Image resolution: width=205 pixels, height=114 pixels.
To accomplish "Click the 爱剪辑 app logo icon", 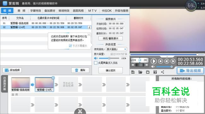I will [x=5, y=3].
